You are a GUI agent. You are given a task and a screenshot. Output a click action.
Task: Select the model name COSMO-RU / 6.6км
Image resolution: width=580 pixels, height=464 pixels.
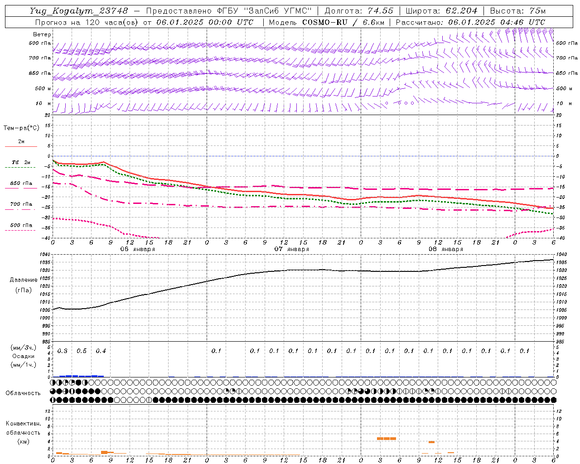tap(343, 22)
